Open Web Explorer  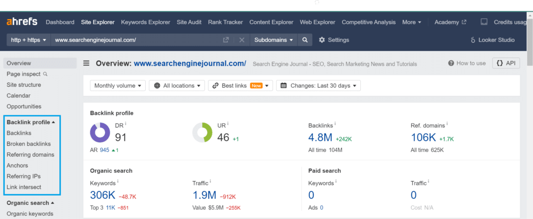coord(318,22)
